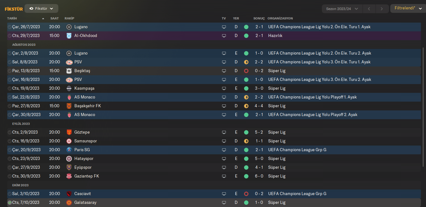Expand the Sezon 2023/24 season selector

click(x=342, y=9)
